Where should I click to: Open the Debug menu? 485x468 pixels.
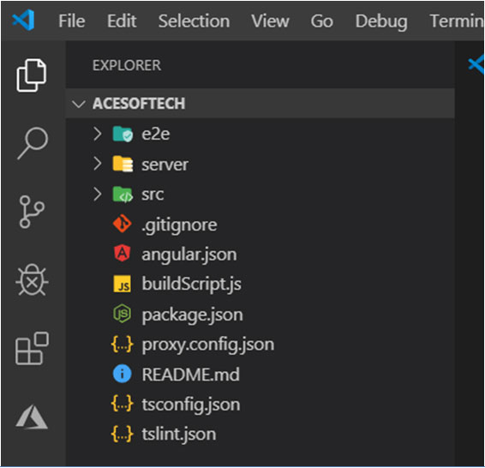tap(381, 21)
